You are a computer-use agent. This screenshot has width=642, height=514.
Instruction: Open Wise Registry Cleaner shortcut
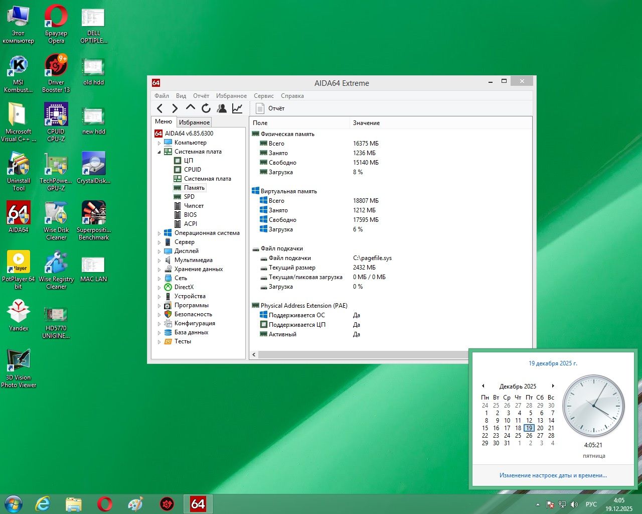pos(56,270)
